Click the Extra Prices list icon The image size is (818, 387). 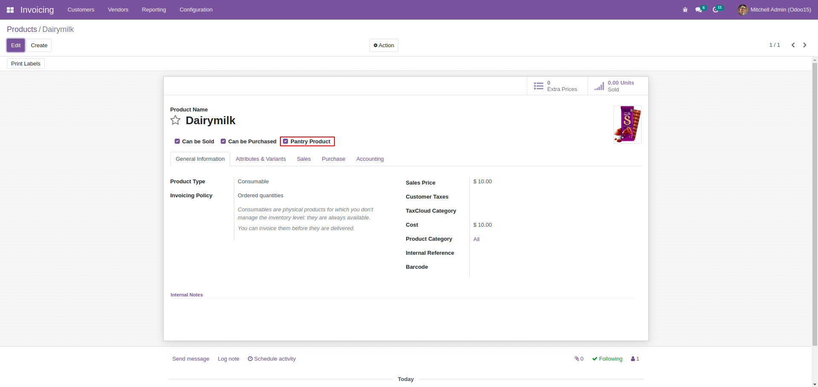pyautogui.click(x=539, y=86)
